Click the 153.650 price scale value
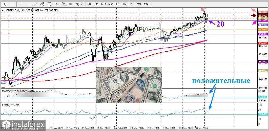 tap(263, 54)
